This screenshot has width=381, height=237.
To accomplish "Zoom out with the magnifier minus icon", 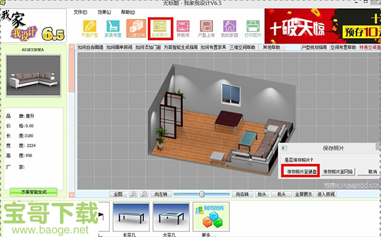I will tap(144, 194).
